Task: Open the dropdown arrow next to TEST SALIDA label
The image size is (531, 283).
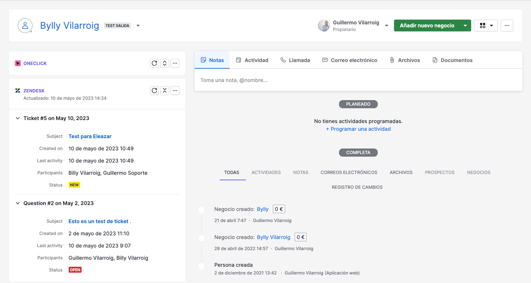Action: (x=138, y=26)
